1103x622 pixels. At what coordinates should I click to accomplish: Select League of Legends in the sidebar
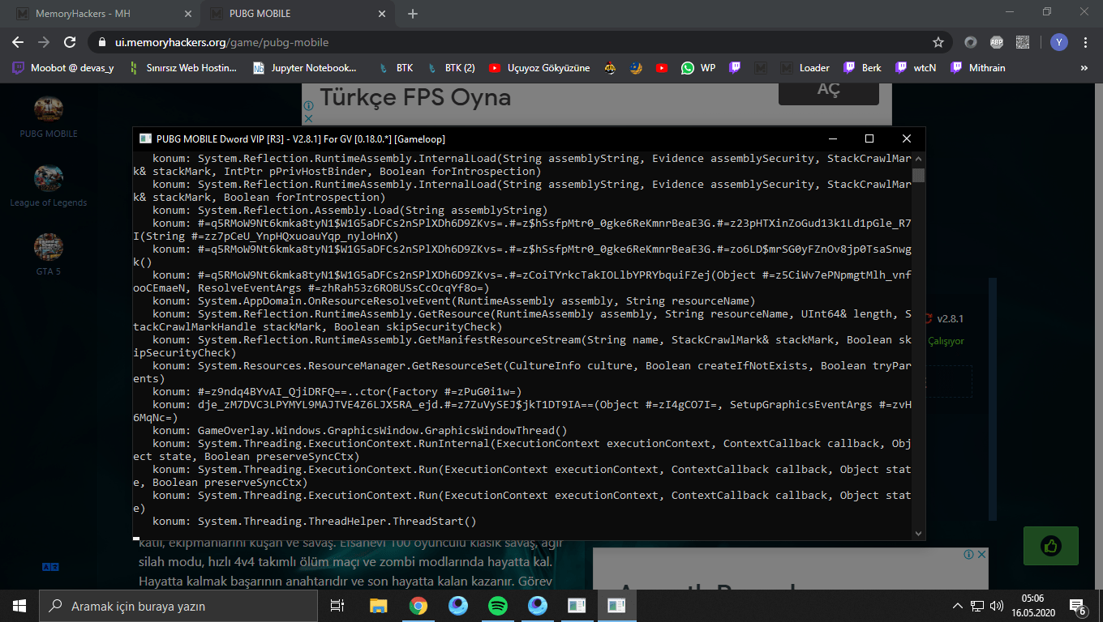point(49,185)
